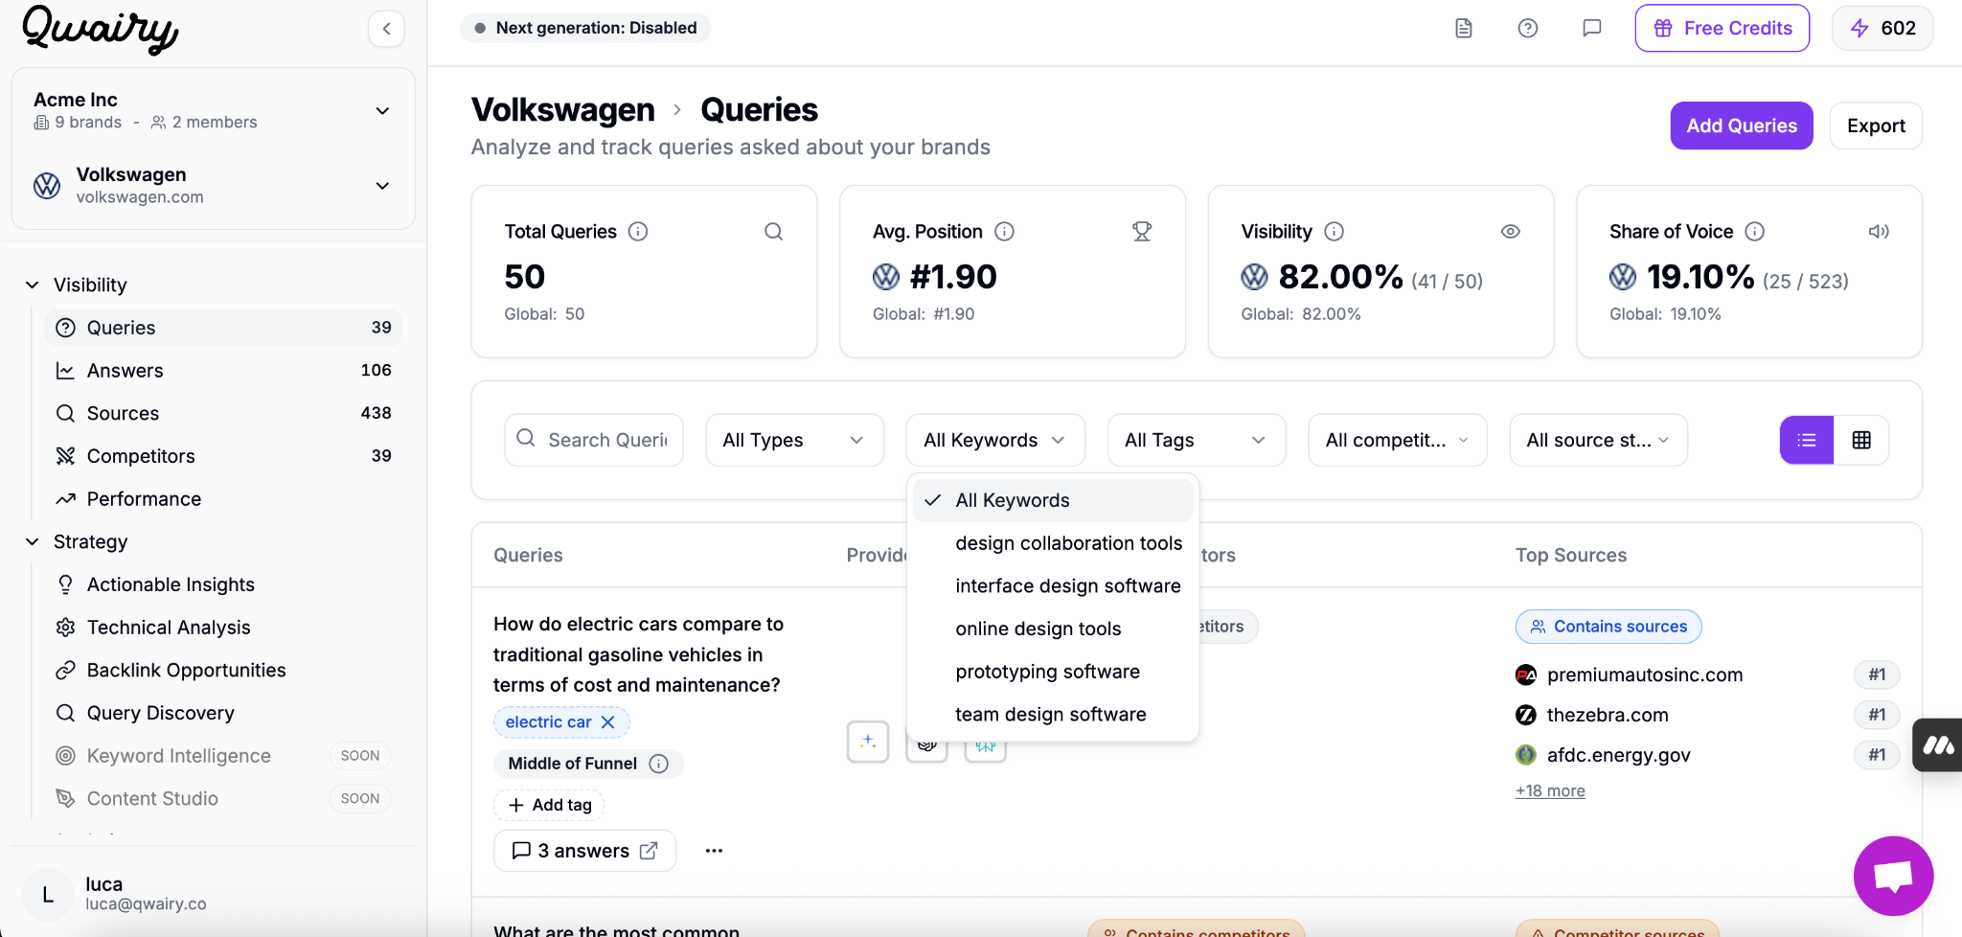This screenshot has height=937, width=1962.
Task: Open Actionable Insights
Action: (223, 584)
